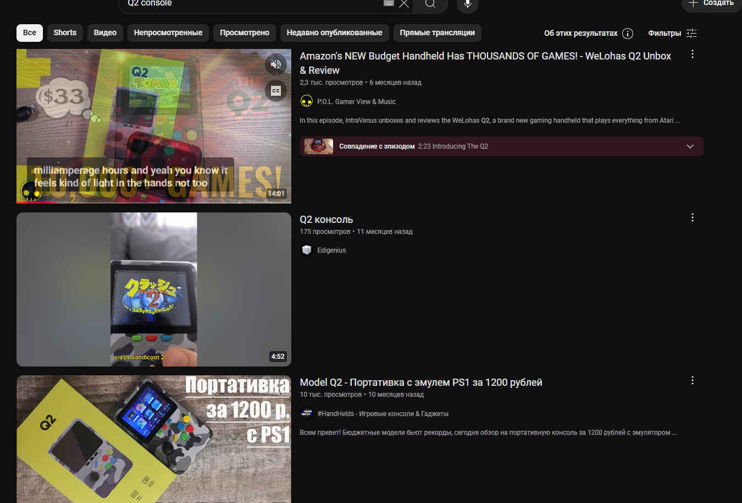Open the Q2 консоль video title

pyautogui.click(x=326, y=220)
